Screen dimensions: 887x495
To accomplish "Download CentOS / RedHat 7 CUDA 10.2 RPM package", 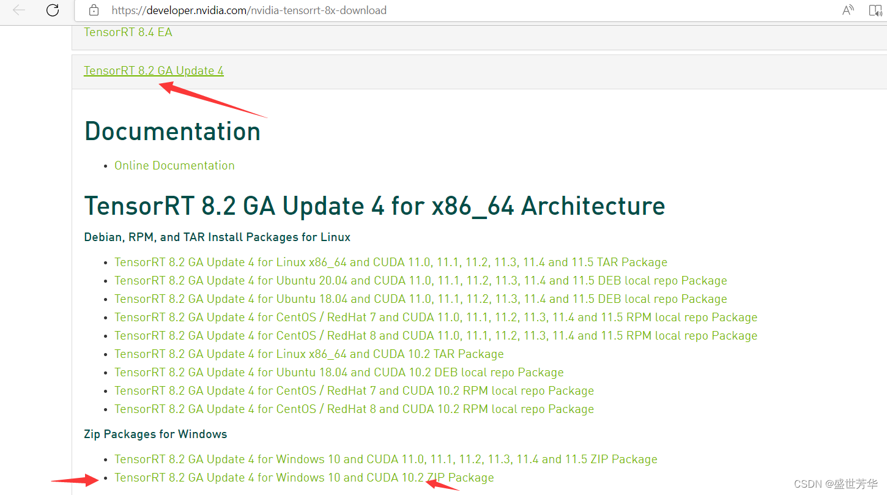I will tap(354, 390).
